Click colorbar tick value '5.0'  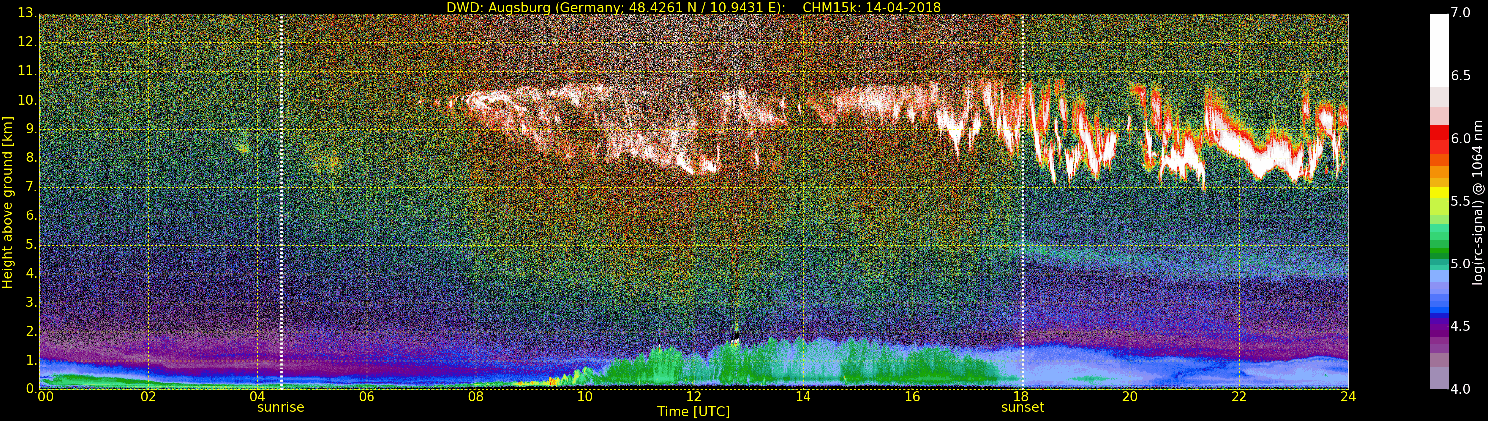click(x=1461, y=263)
